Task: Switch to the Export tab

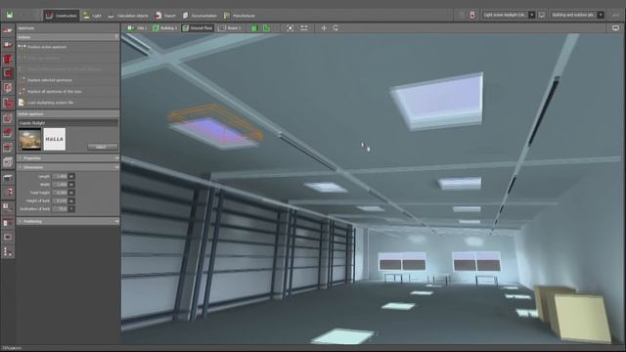Action: pos(165,16)
